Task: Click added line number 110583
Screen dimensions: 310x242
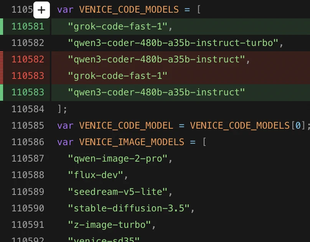Action: click(28, 92)
